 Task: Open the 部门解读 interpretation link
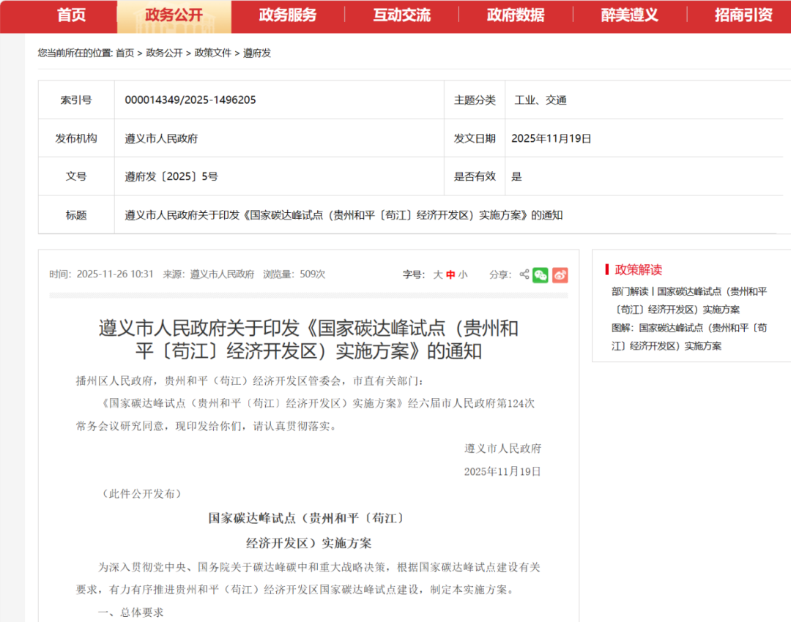(x=688, y=299)
